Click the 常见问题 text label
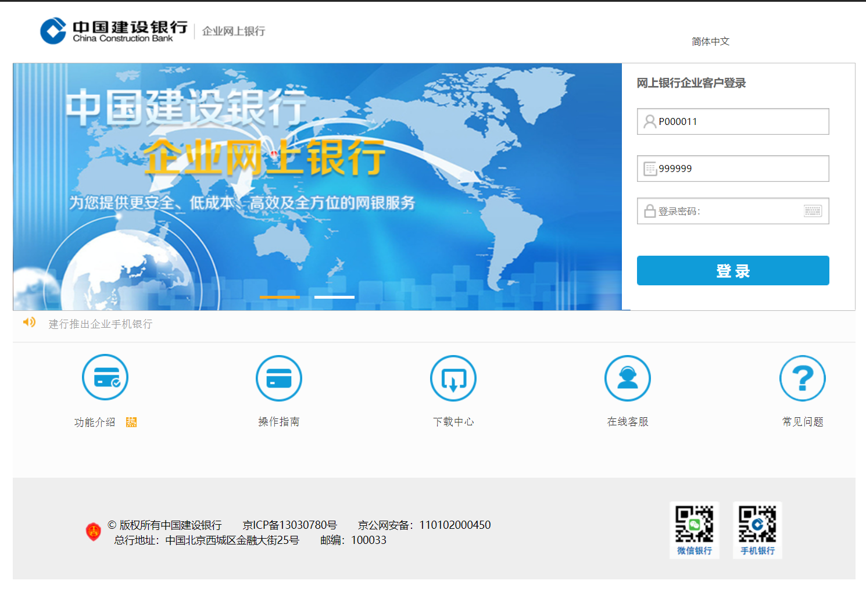The image size is (866, 609). pos(803,421)
